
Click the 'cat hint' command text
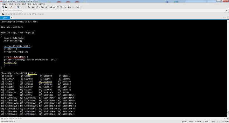pos(33,22)
